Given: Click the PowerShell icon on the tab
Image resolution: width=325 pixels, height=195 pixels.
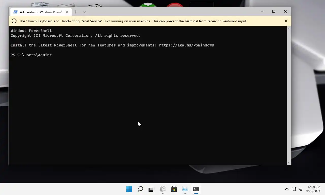Looking at the screenshot, I should (x=15, y=12).
